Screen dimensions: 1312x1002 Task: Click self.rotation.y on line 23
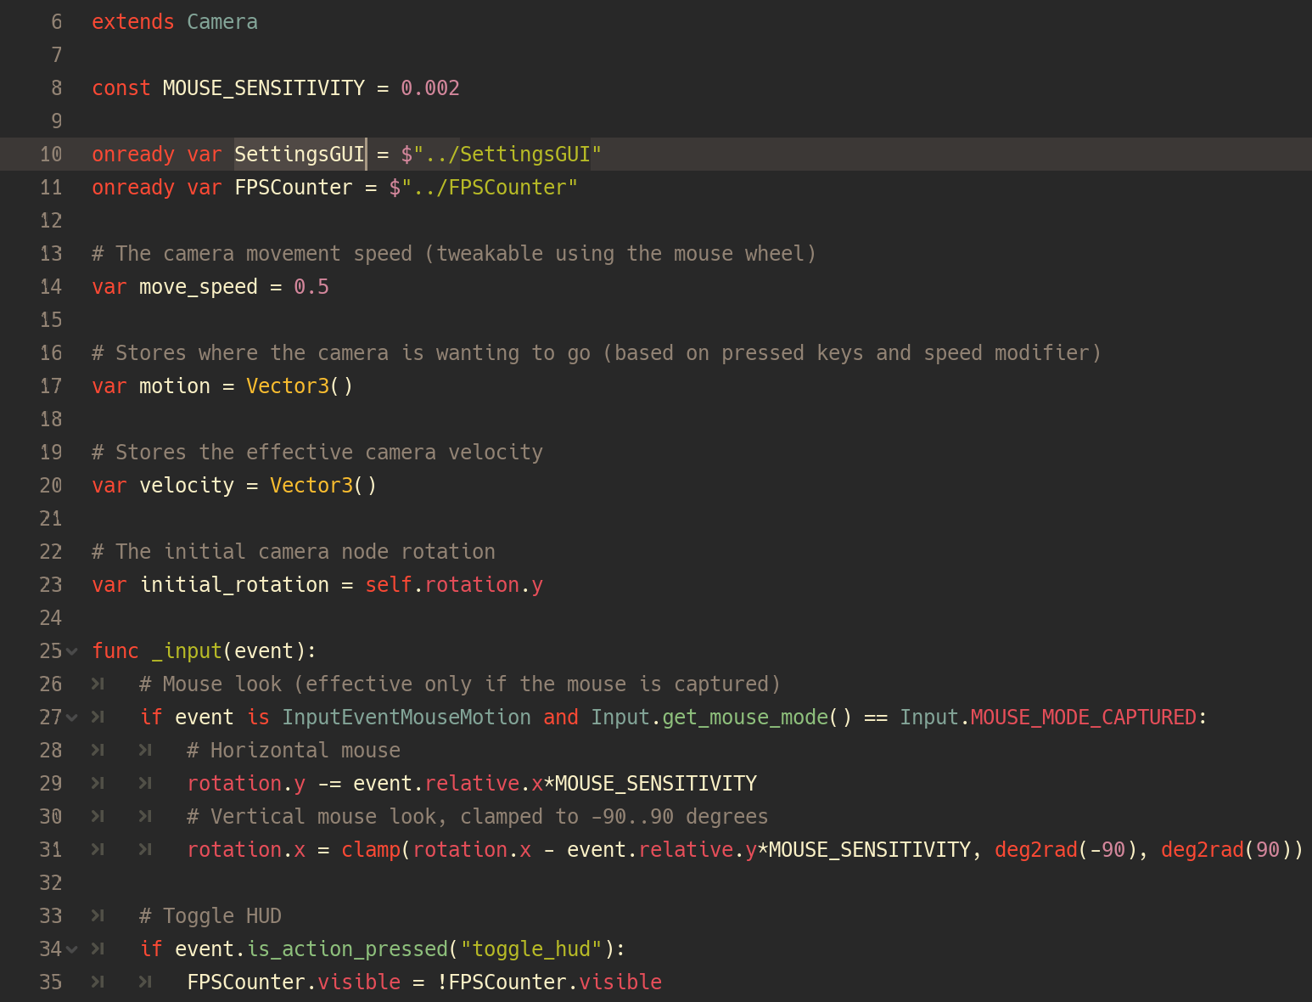pos(454,585)
